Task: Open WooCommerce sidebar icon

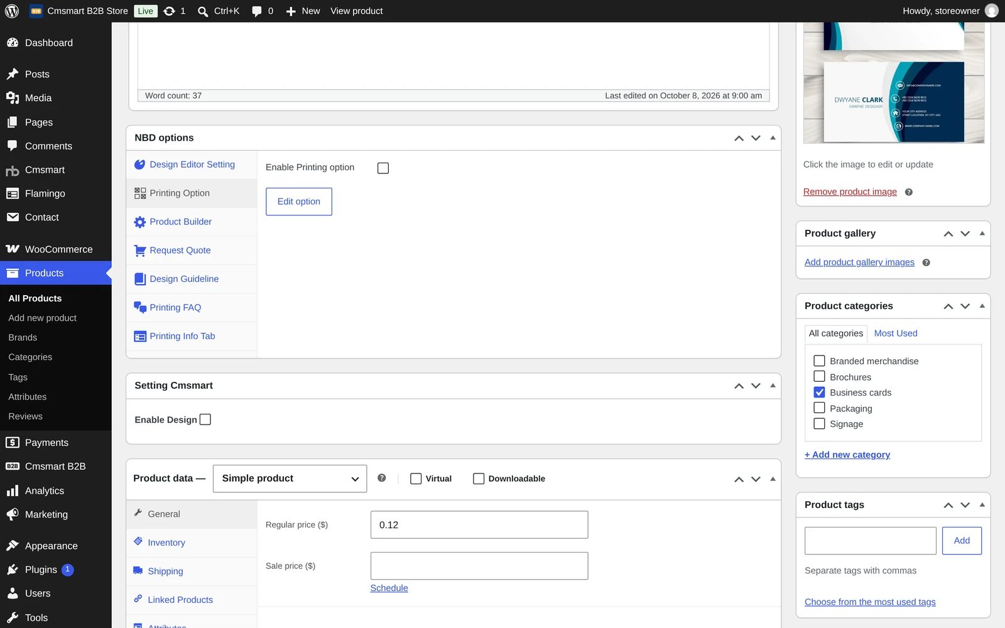Action: point(13,249)
